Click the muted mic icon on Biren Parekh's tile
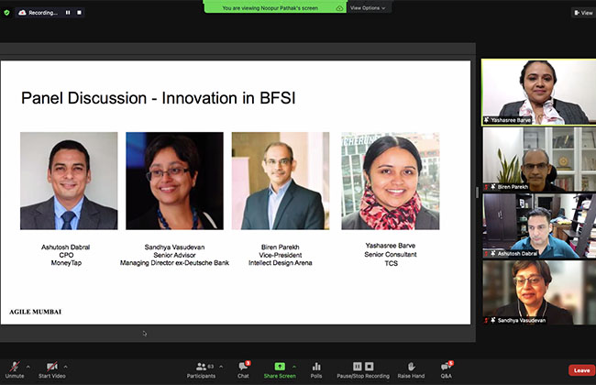The width and height of the screenshot is (596, 385). click(486, 187)
